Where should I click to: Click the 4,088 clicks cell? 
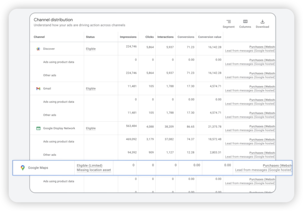point(150,127)
